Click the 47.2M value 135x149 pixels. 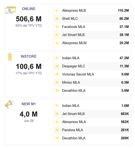[124, 58]
